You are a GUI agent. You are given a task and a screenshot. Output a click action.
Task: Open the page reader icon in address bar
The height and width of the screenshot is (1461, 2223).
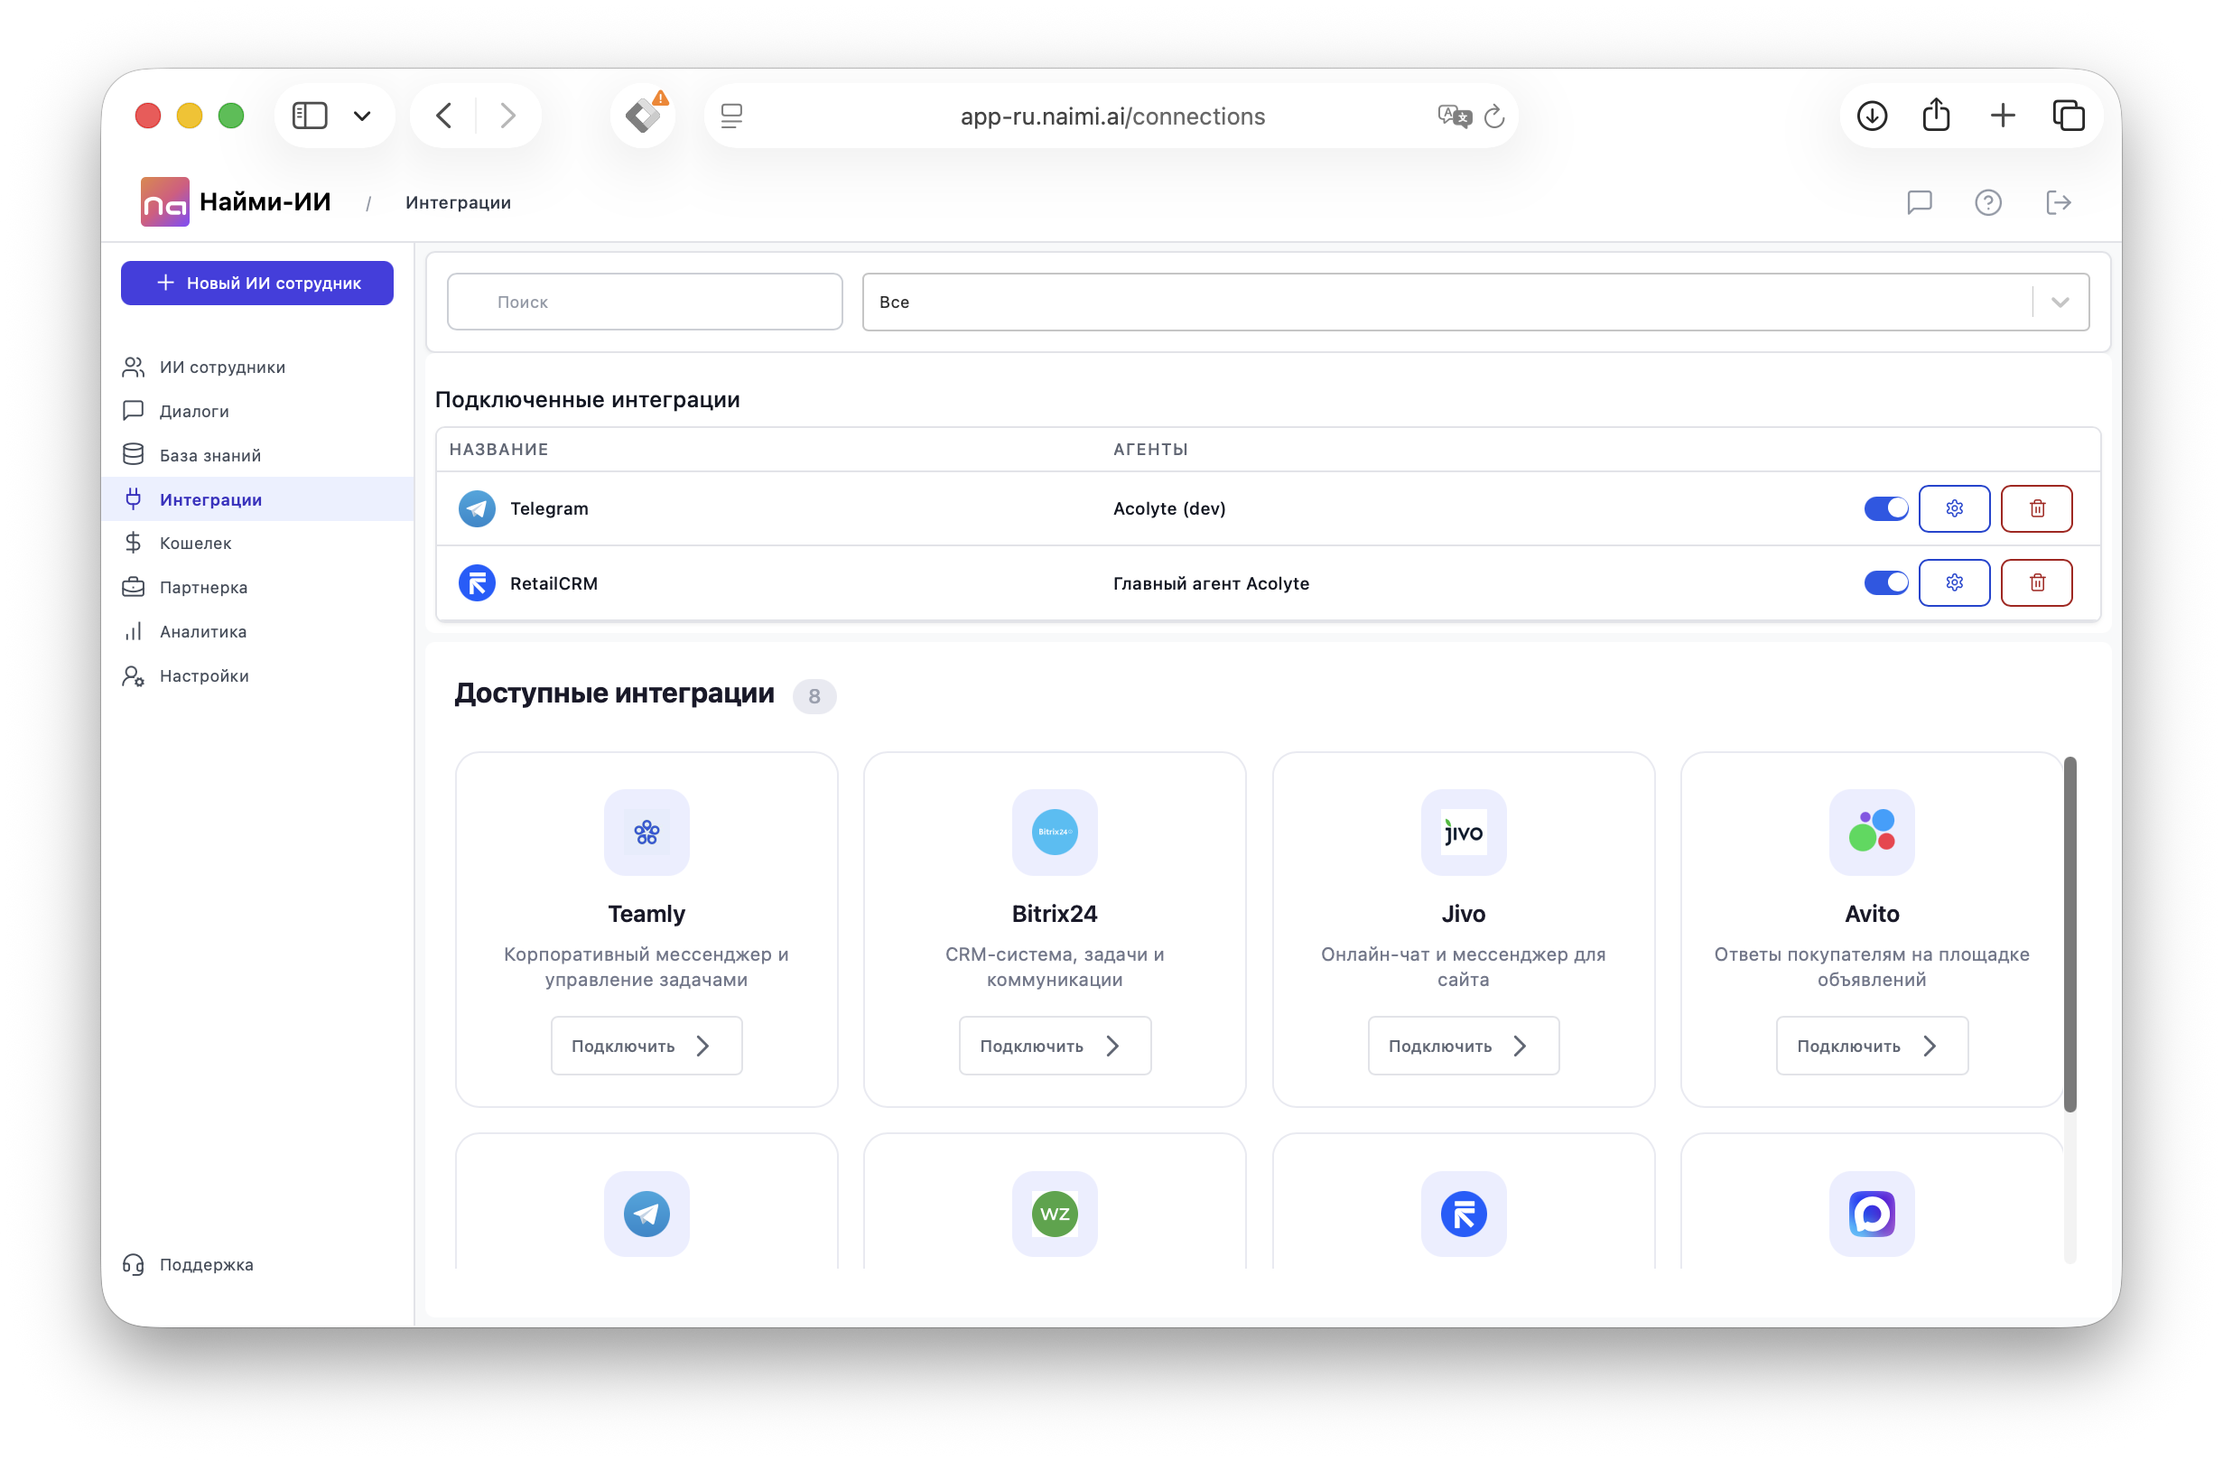(x=731, y=116)
